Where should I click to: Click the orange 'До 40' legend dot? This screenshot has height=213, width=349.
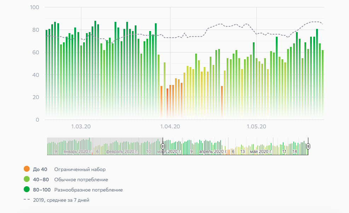[x=27, y=169]
